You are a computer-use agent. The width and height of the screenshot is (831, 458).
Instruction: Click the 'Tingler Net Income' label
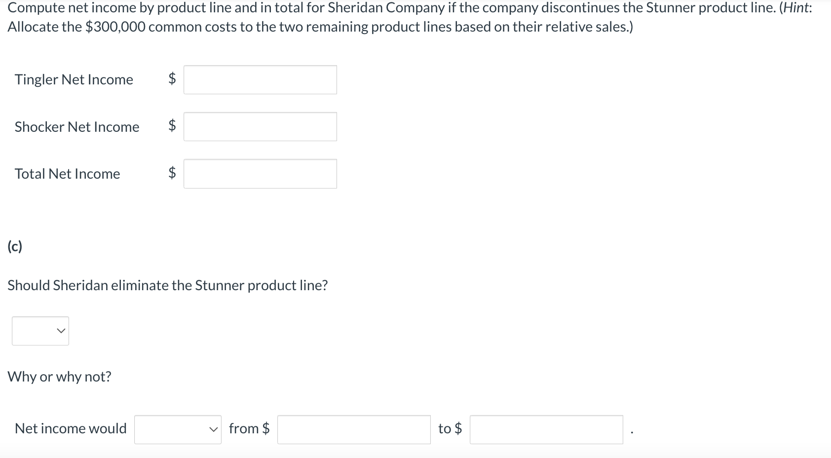pos(74,79)
